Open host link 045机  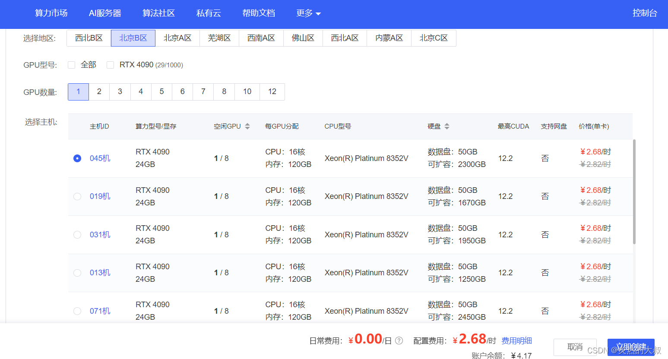(100, 158)
